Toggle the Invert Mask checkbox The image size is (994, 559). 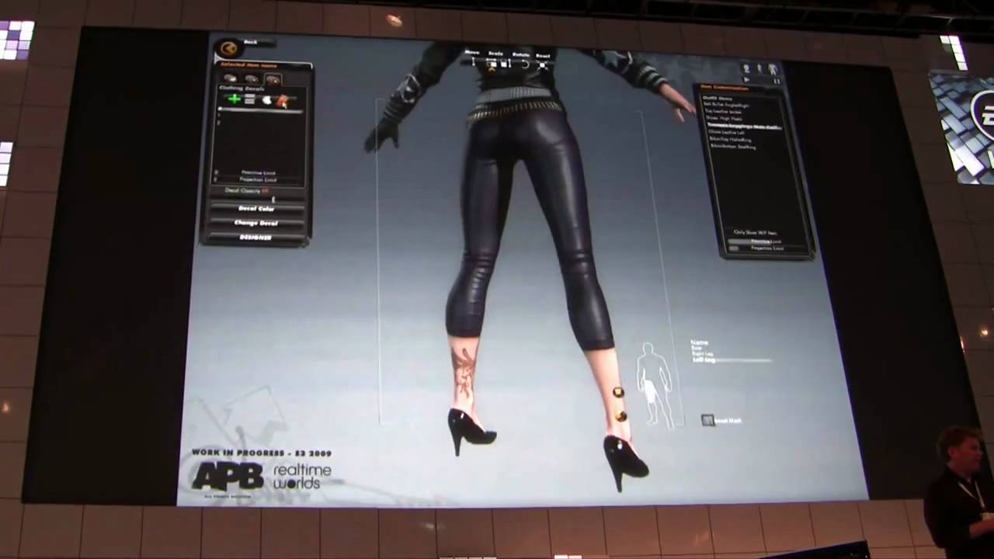coord(707,420)
